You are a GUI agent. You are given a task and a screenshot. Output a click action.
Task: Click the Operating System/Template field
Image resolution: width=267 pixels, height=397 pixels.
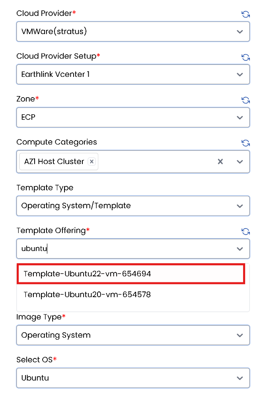pyautogui.click(x=119, y=206)
